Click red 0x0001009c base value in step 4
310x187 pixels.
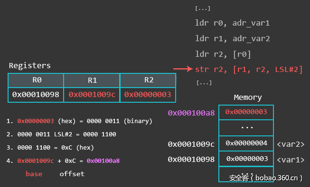point(36,161)
